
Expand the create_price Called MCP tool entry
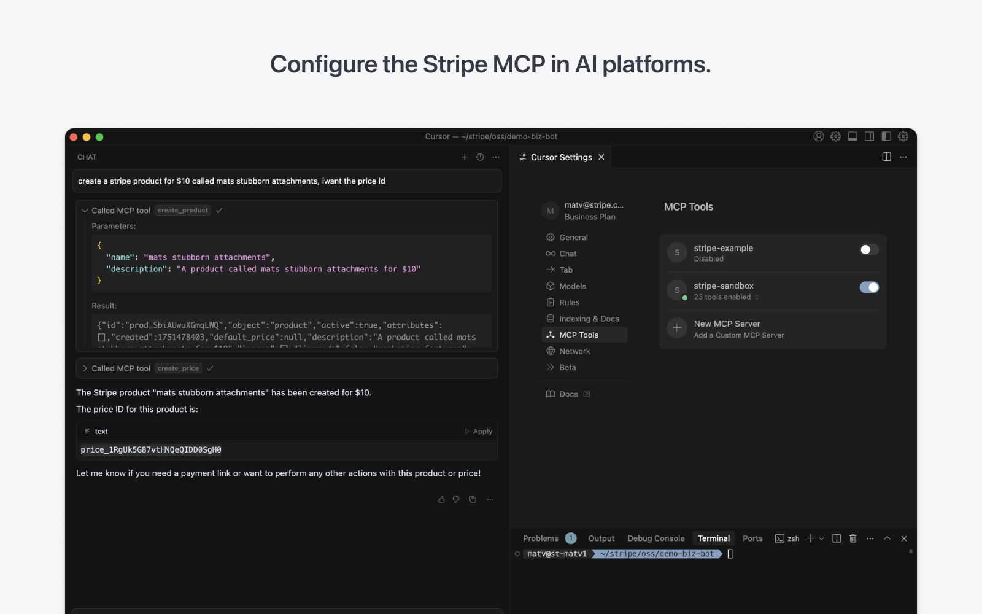pyautogui.click(x=85, y=368)
